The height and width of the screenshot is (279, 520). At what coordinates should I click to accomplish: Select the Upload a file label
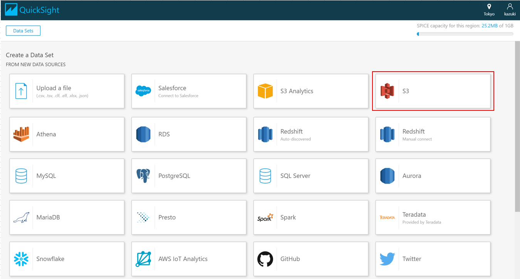tap(54, 88)
